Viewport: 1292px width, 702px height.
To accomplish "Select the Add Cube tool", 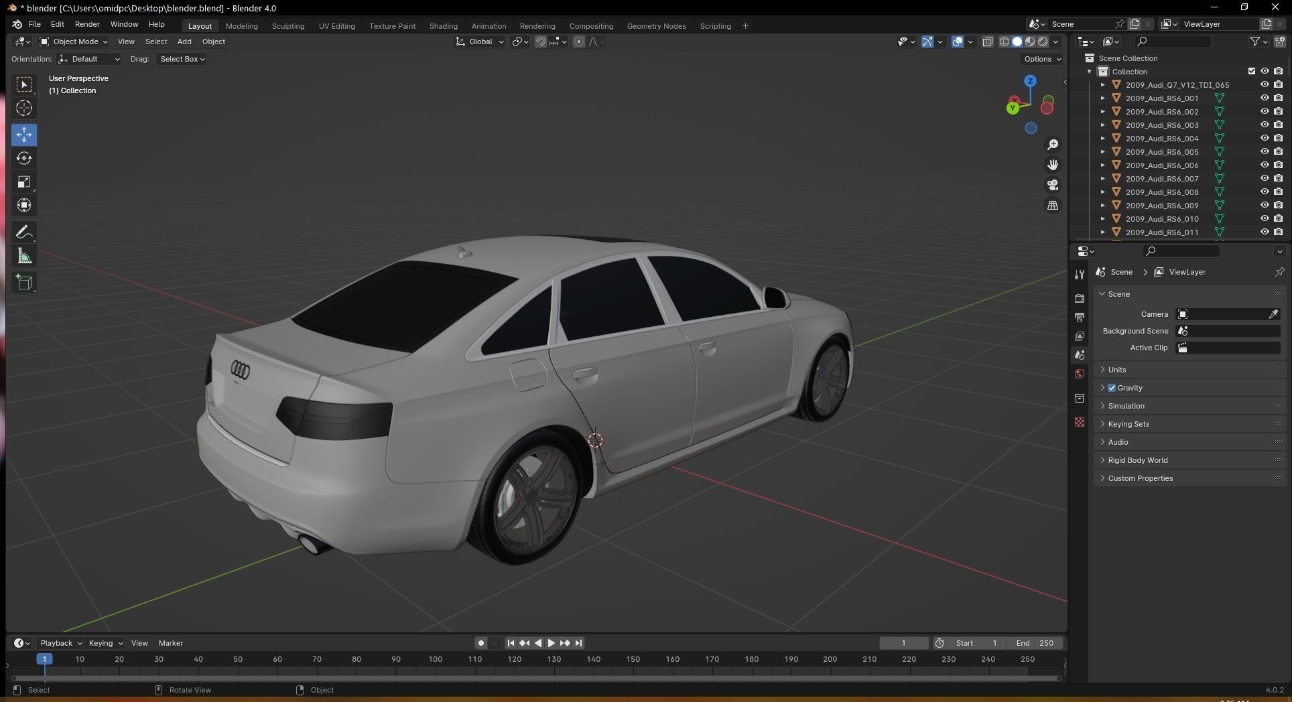I will [24, 283].
